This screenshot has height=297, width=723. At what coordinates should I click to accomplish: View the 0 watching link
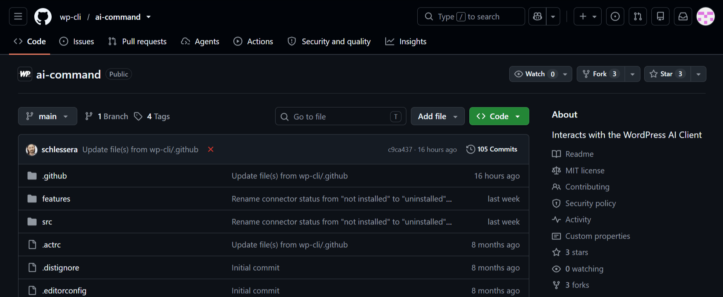click(x=577, y=269)
